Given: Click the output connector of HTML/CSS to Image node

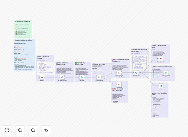Looking at the screenshot, I should 139,73.
